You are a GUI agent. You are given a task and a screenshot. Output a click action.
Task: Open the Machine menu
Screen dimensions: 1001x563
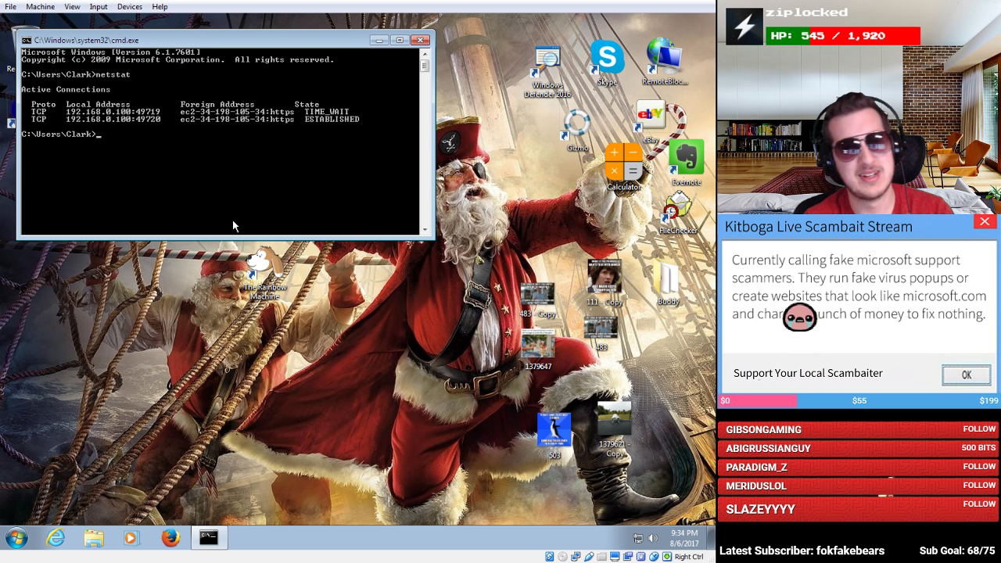coord(40,6)
